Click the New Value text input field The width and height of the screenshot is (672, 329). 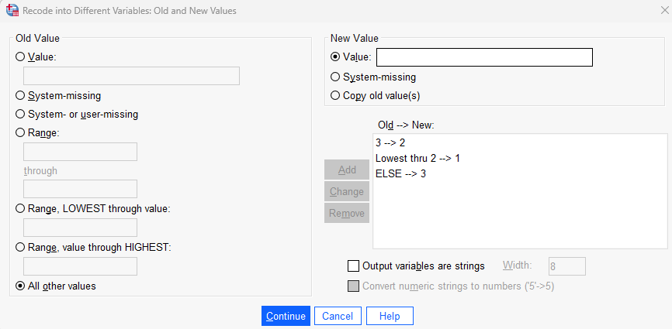pos(484,57)
